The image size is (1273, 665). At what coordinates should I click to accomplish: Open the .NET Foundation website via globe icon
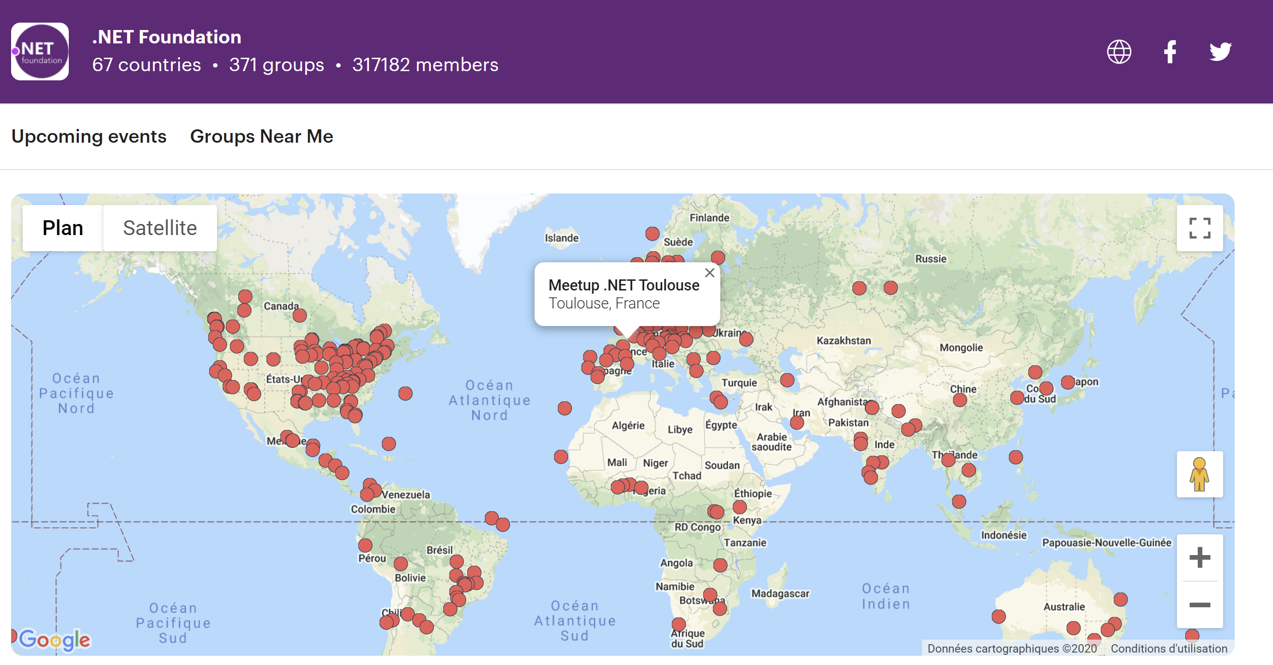point(1119,51)
